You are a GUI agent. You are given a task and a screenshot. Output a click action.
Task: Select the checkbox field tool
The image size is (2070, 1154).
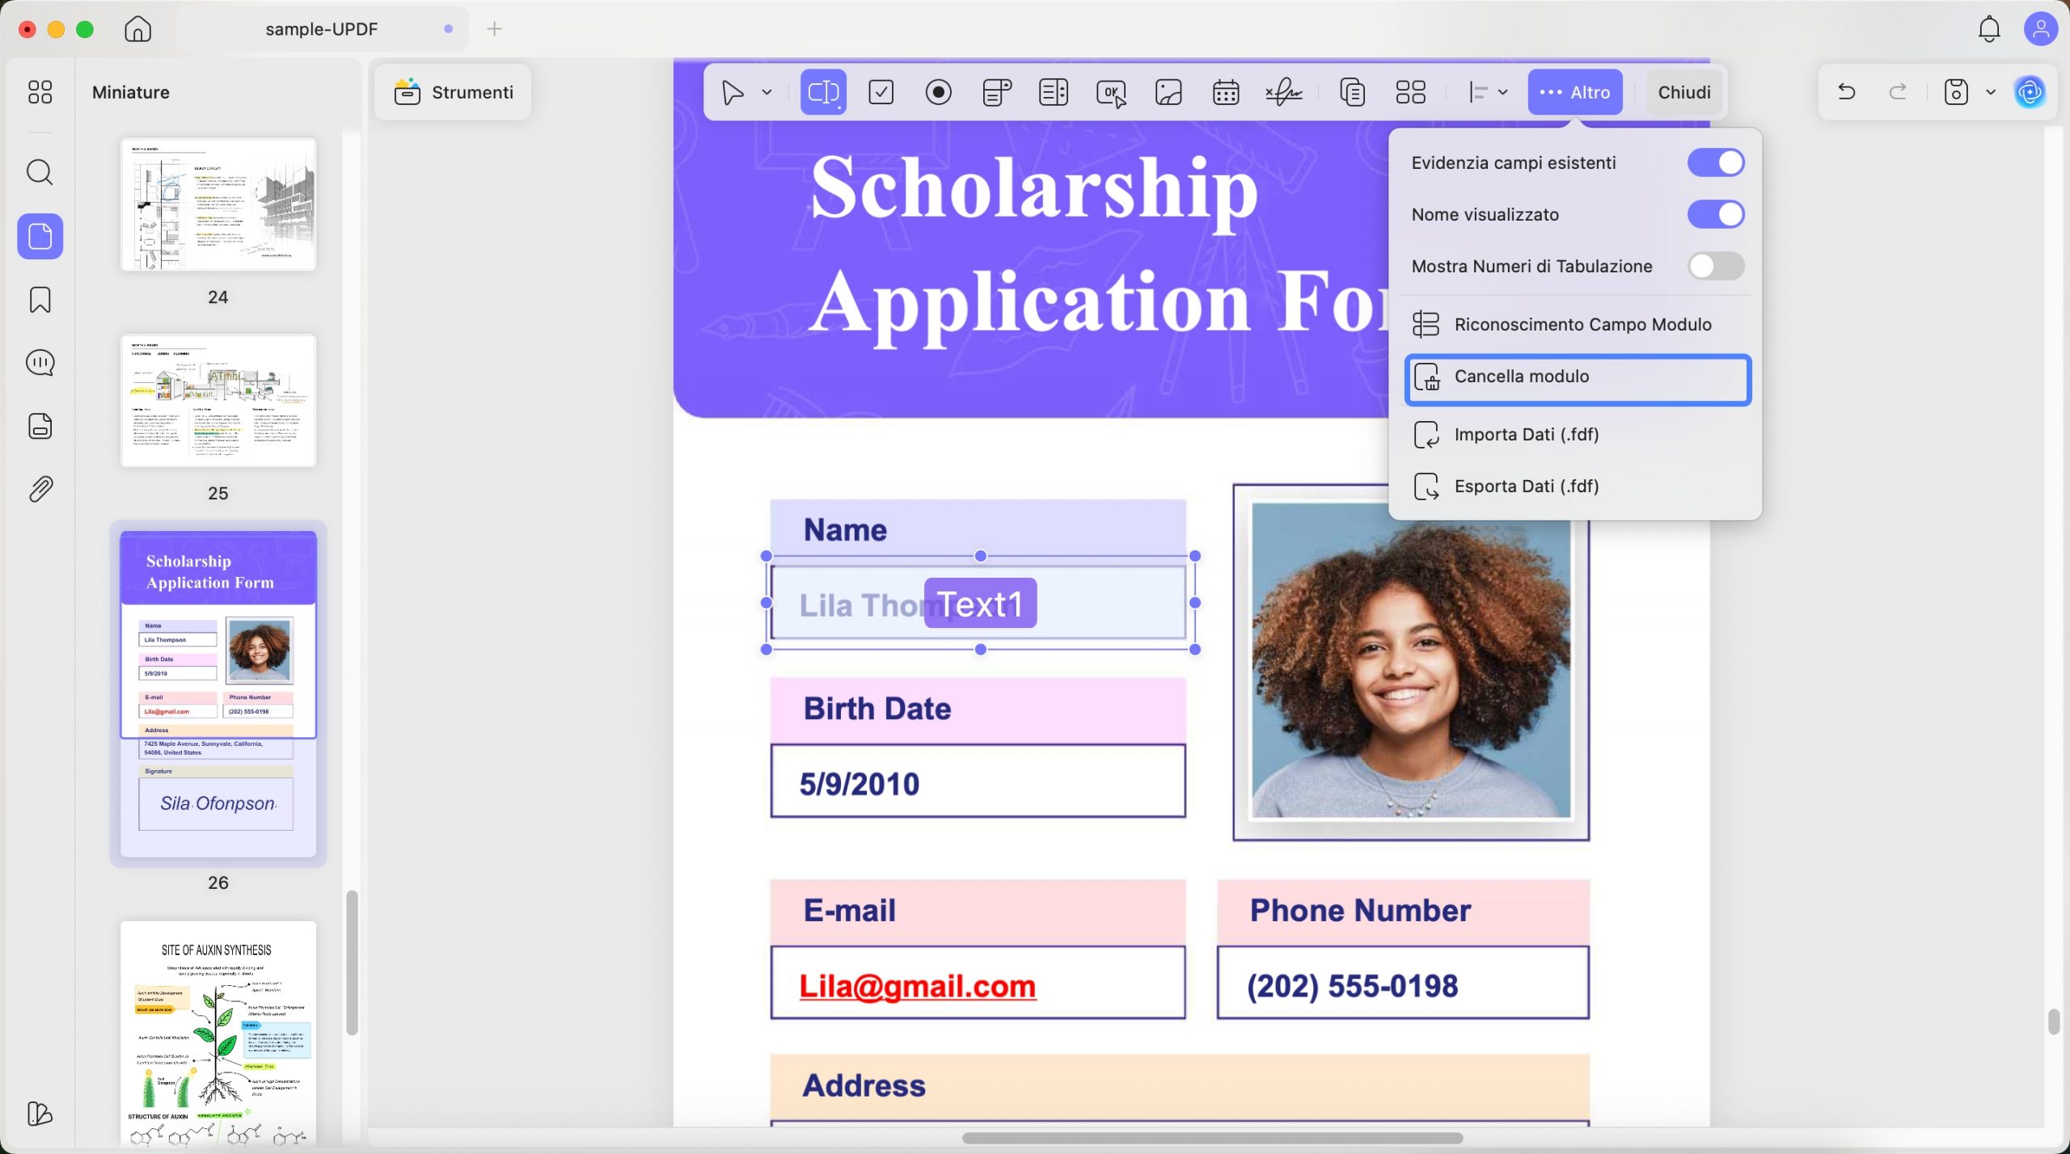pos(881,92)
